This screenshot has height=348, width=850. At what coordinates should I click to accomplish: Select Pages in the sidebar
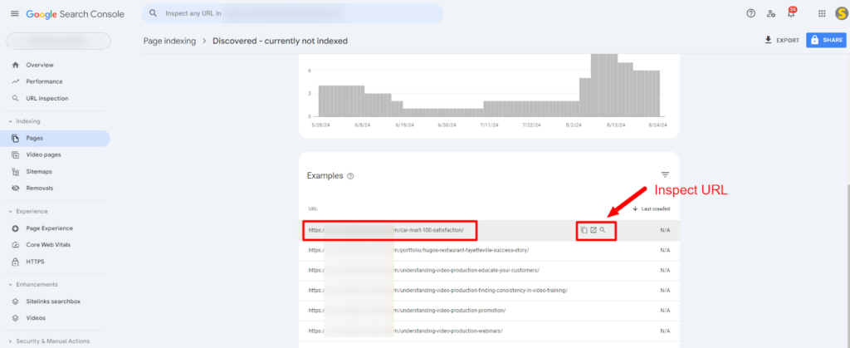pos(55,138)
